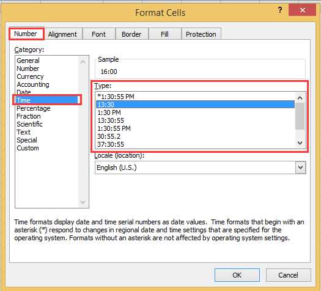Switch to the Number tab

point(26,34)
